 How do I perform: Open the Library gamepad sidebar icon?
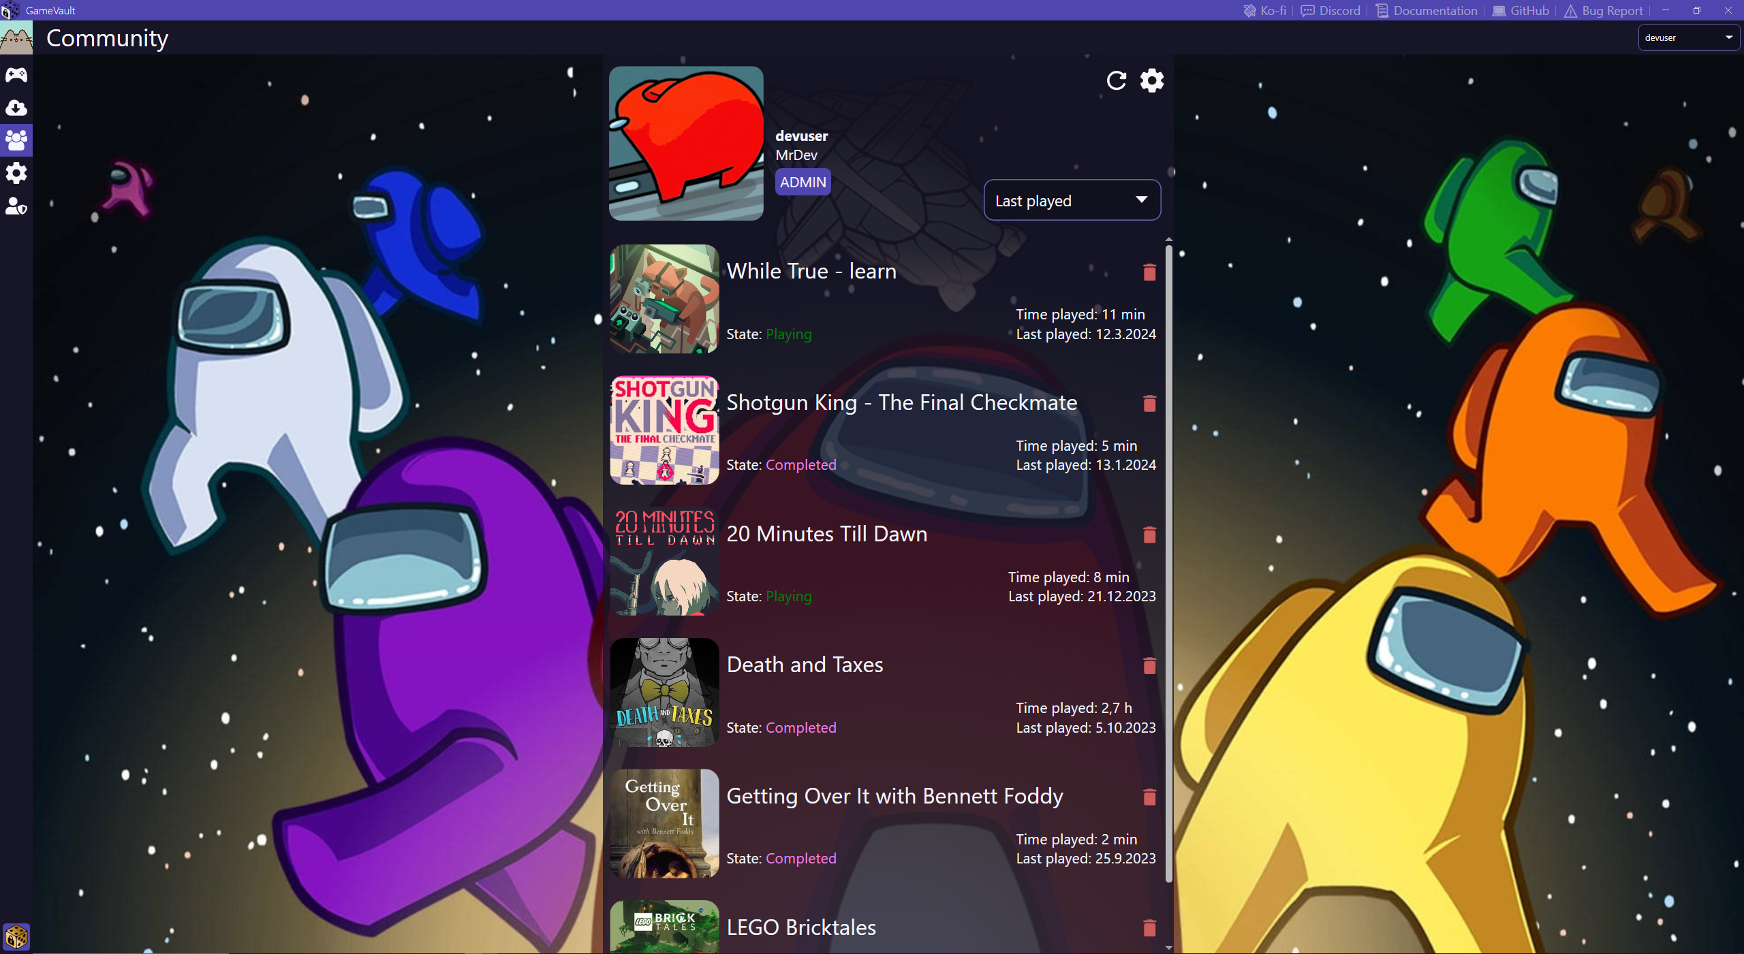(16, 75)
